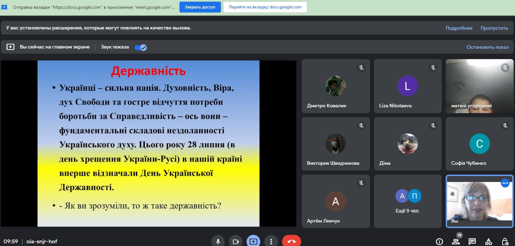Click the "Подробнее" link
The height and width of the screenshot is (246, 515).
click(x=459, y=28)
